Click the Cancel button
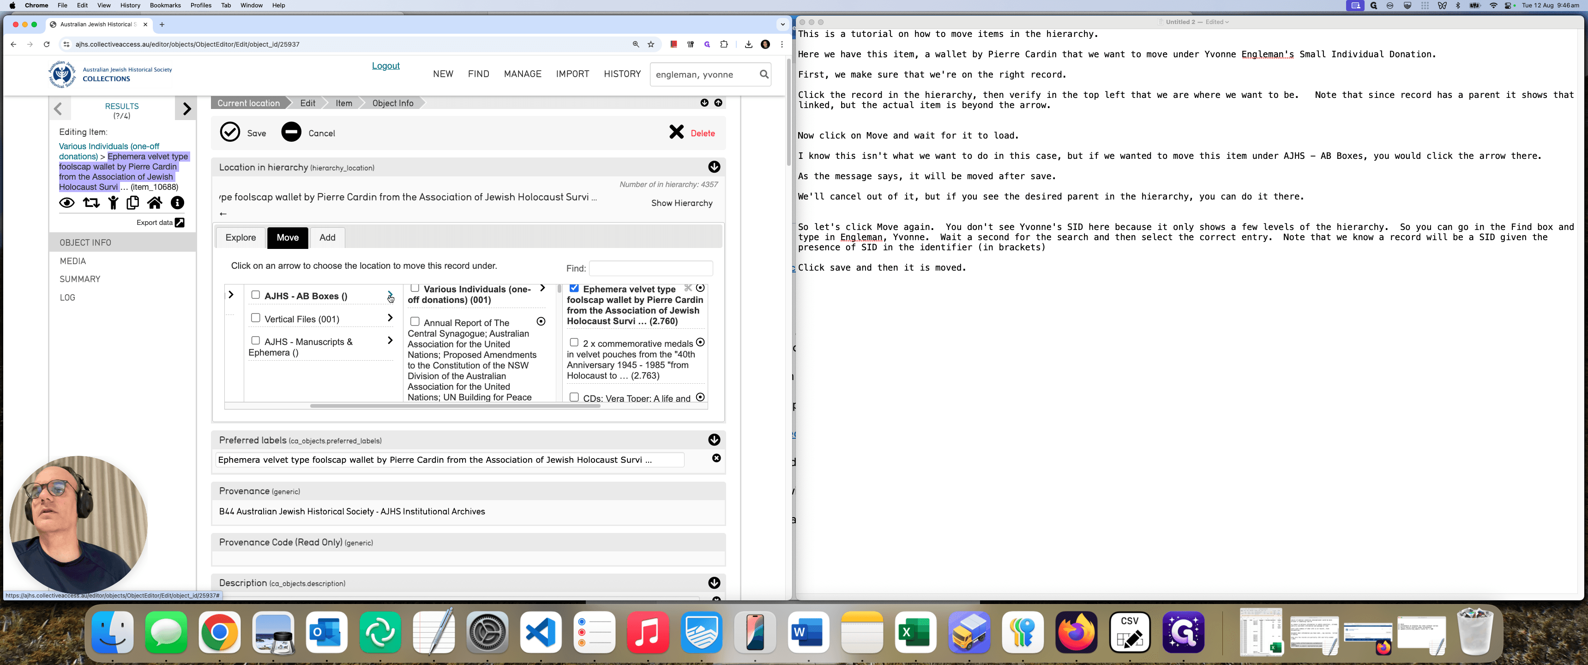Screen dimensions: 1588x665 pyautogui.click(x=308, y=133)
